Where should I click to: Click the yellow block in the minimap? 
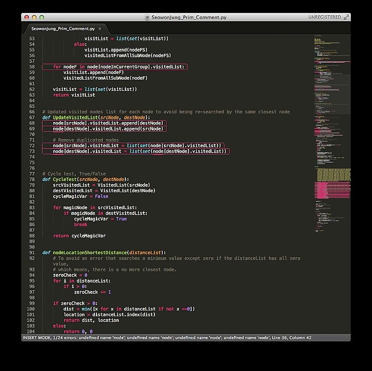point(334,175)
